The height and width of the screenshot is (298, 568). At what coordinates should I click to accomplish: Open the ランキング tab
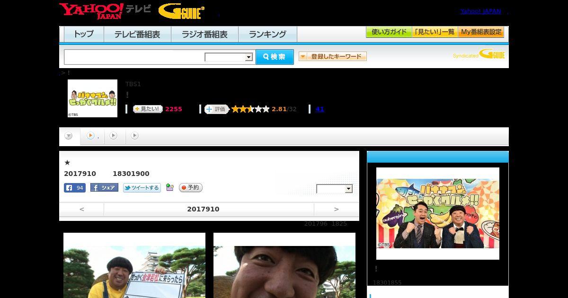(267, 35)
